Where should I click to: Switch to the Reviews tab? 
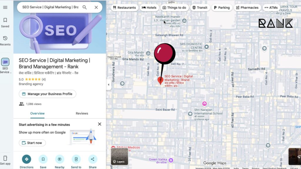[x=82, y=114]
